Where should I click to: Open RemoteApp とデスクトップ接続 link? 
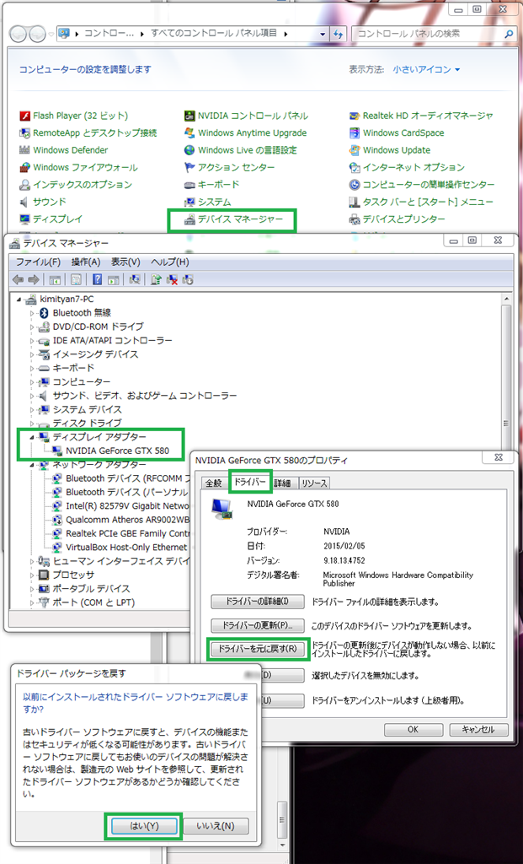pos(88,132)
